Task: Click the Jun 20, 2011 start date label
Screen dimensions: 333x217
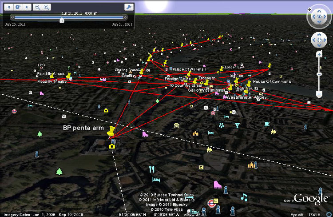Action: click(15, 24)
